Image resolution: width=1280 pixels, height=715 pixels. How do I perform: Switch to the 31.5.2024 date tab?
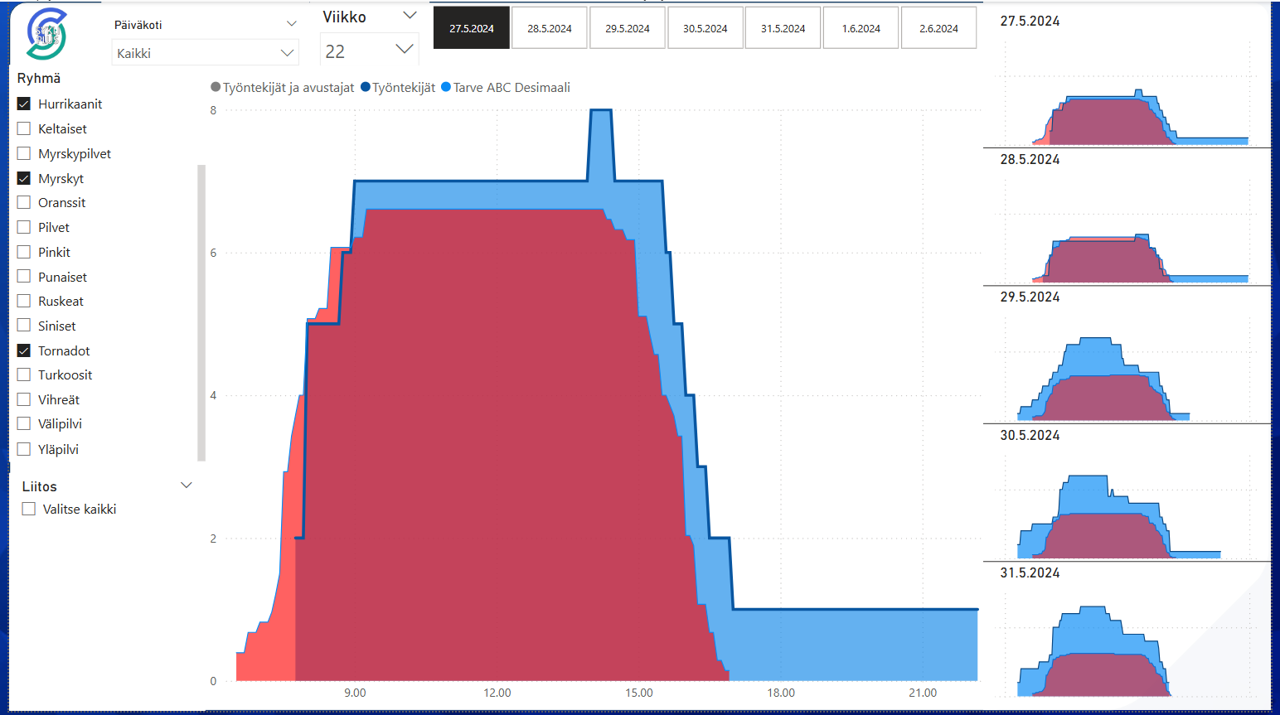pos(783,28)
